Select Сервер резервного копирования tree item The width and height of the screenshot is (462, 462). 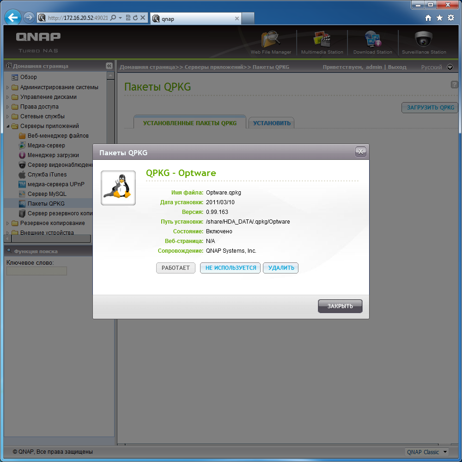pyautogui.click(x=60, y=213)
